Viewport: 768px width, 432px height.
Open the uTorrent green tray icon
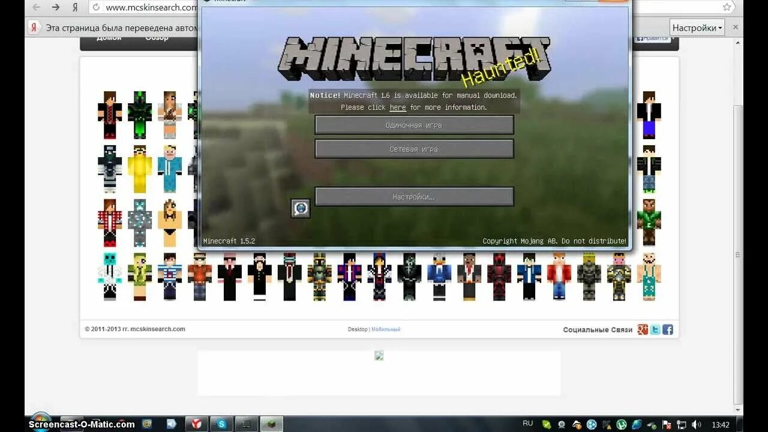pos(622,425)
